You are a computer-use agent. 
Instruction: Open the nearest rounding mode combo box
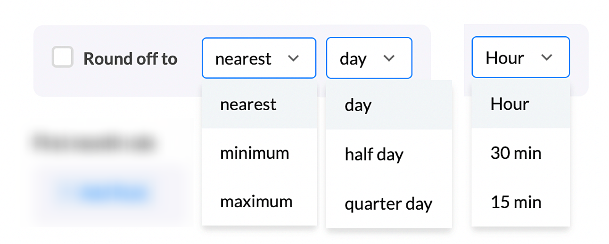[x=258, y=58]
